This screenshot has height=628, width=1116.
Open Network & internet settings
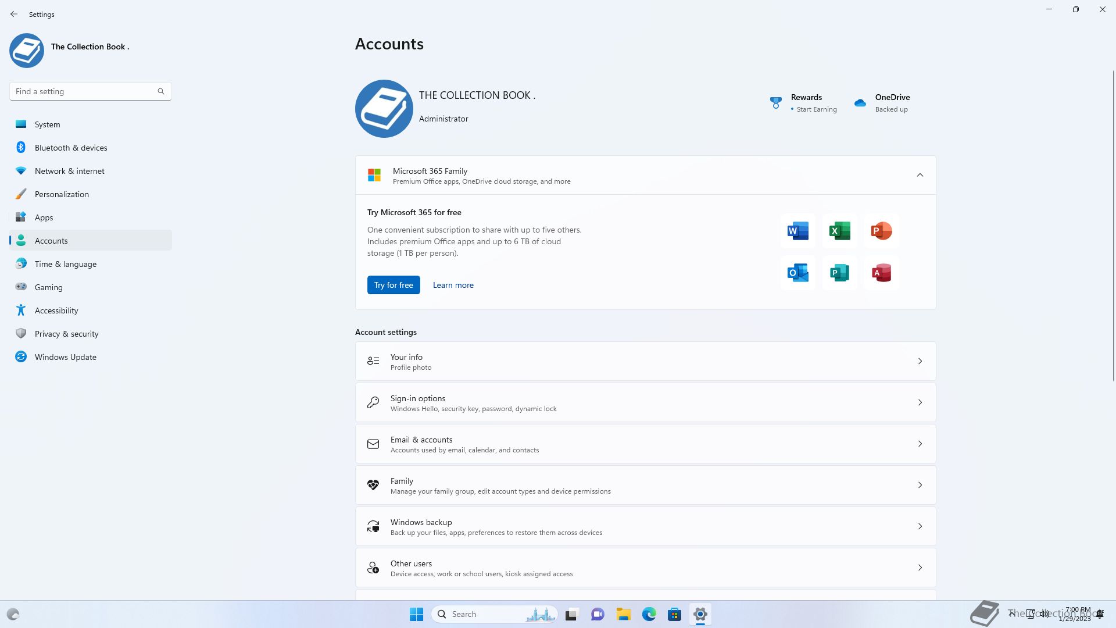pyautogui.click(x=91, y=171)
